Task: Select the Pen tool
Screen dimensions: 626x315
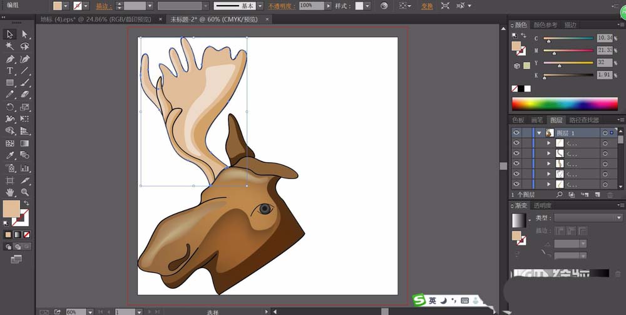Action: 10,59
